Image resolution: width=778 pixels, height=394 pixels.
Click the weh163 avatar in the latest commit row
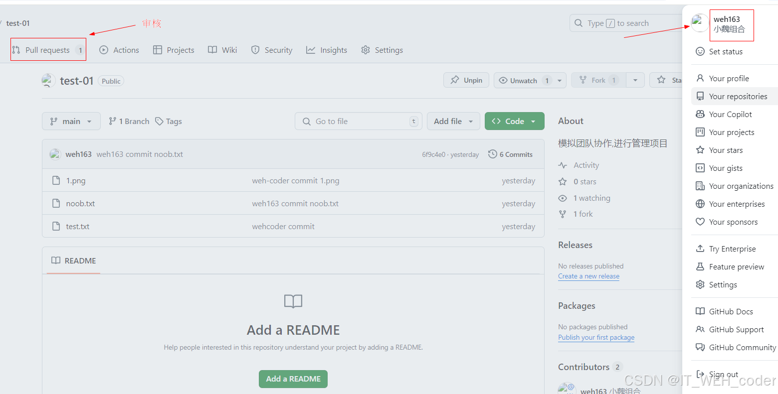point(55,154)
